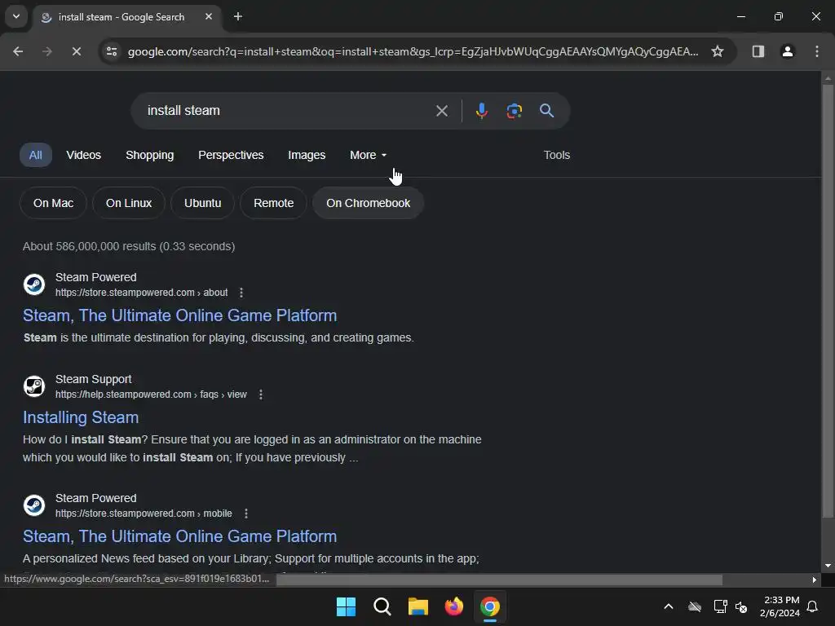The height and width of the screenshot is (626, 835).
Task: Open options for Steam Support result
Action: pos(260,395)
